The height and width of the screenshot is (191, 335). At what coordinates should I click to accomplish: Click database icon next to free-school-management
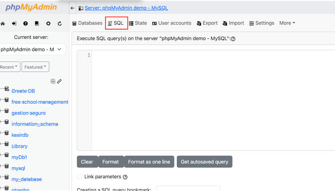point(7,100)
